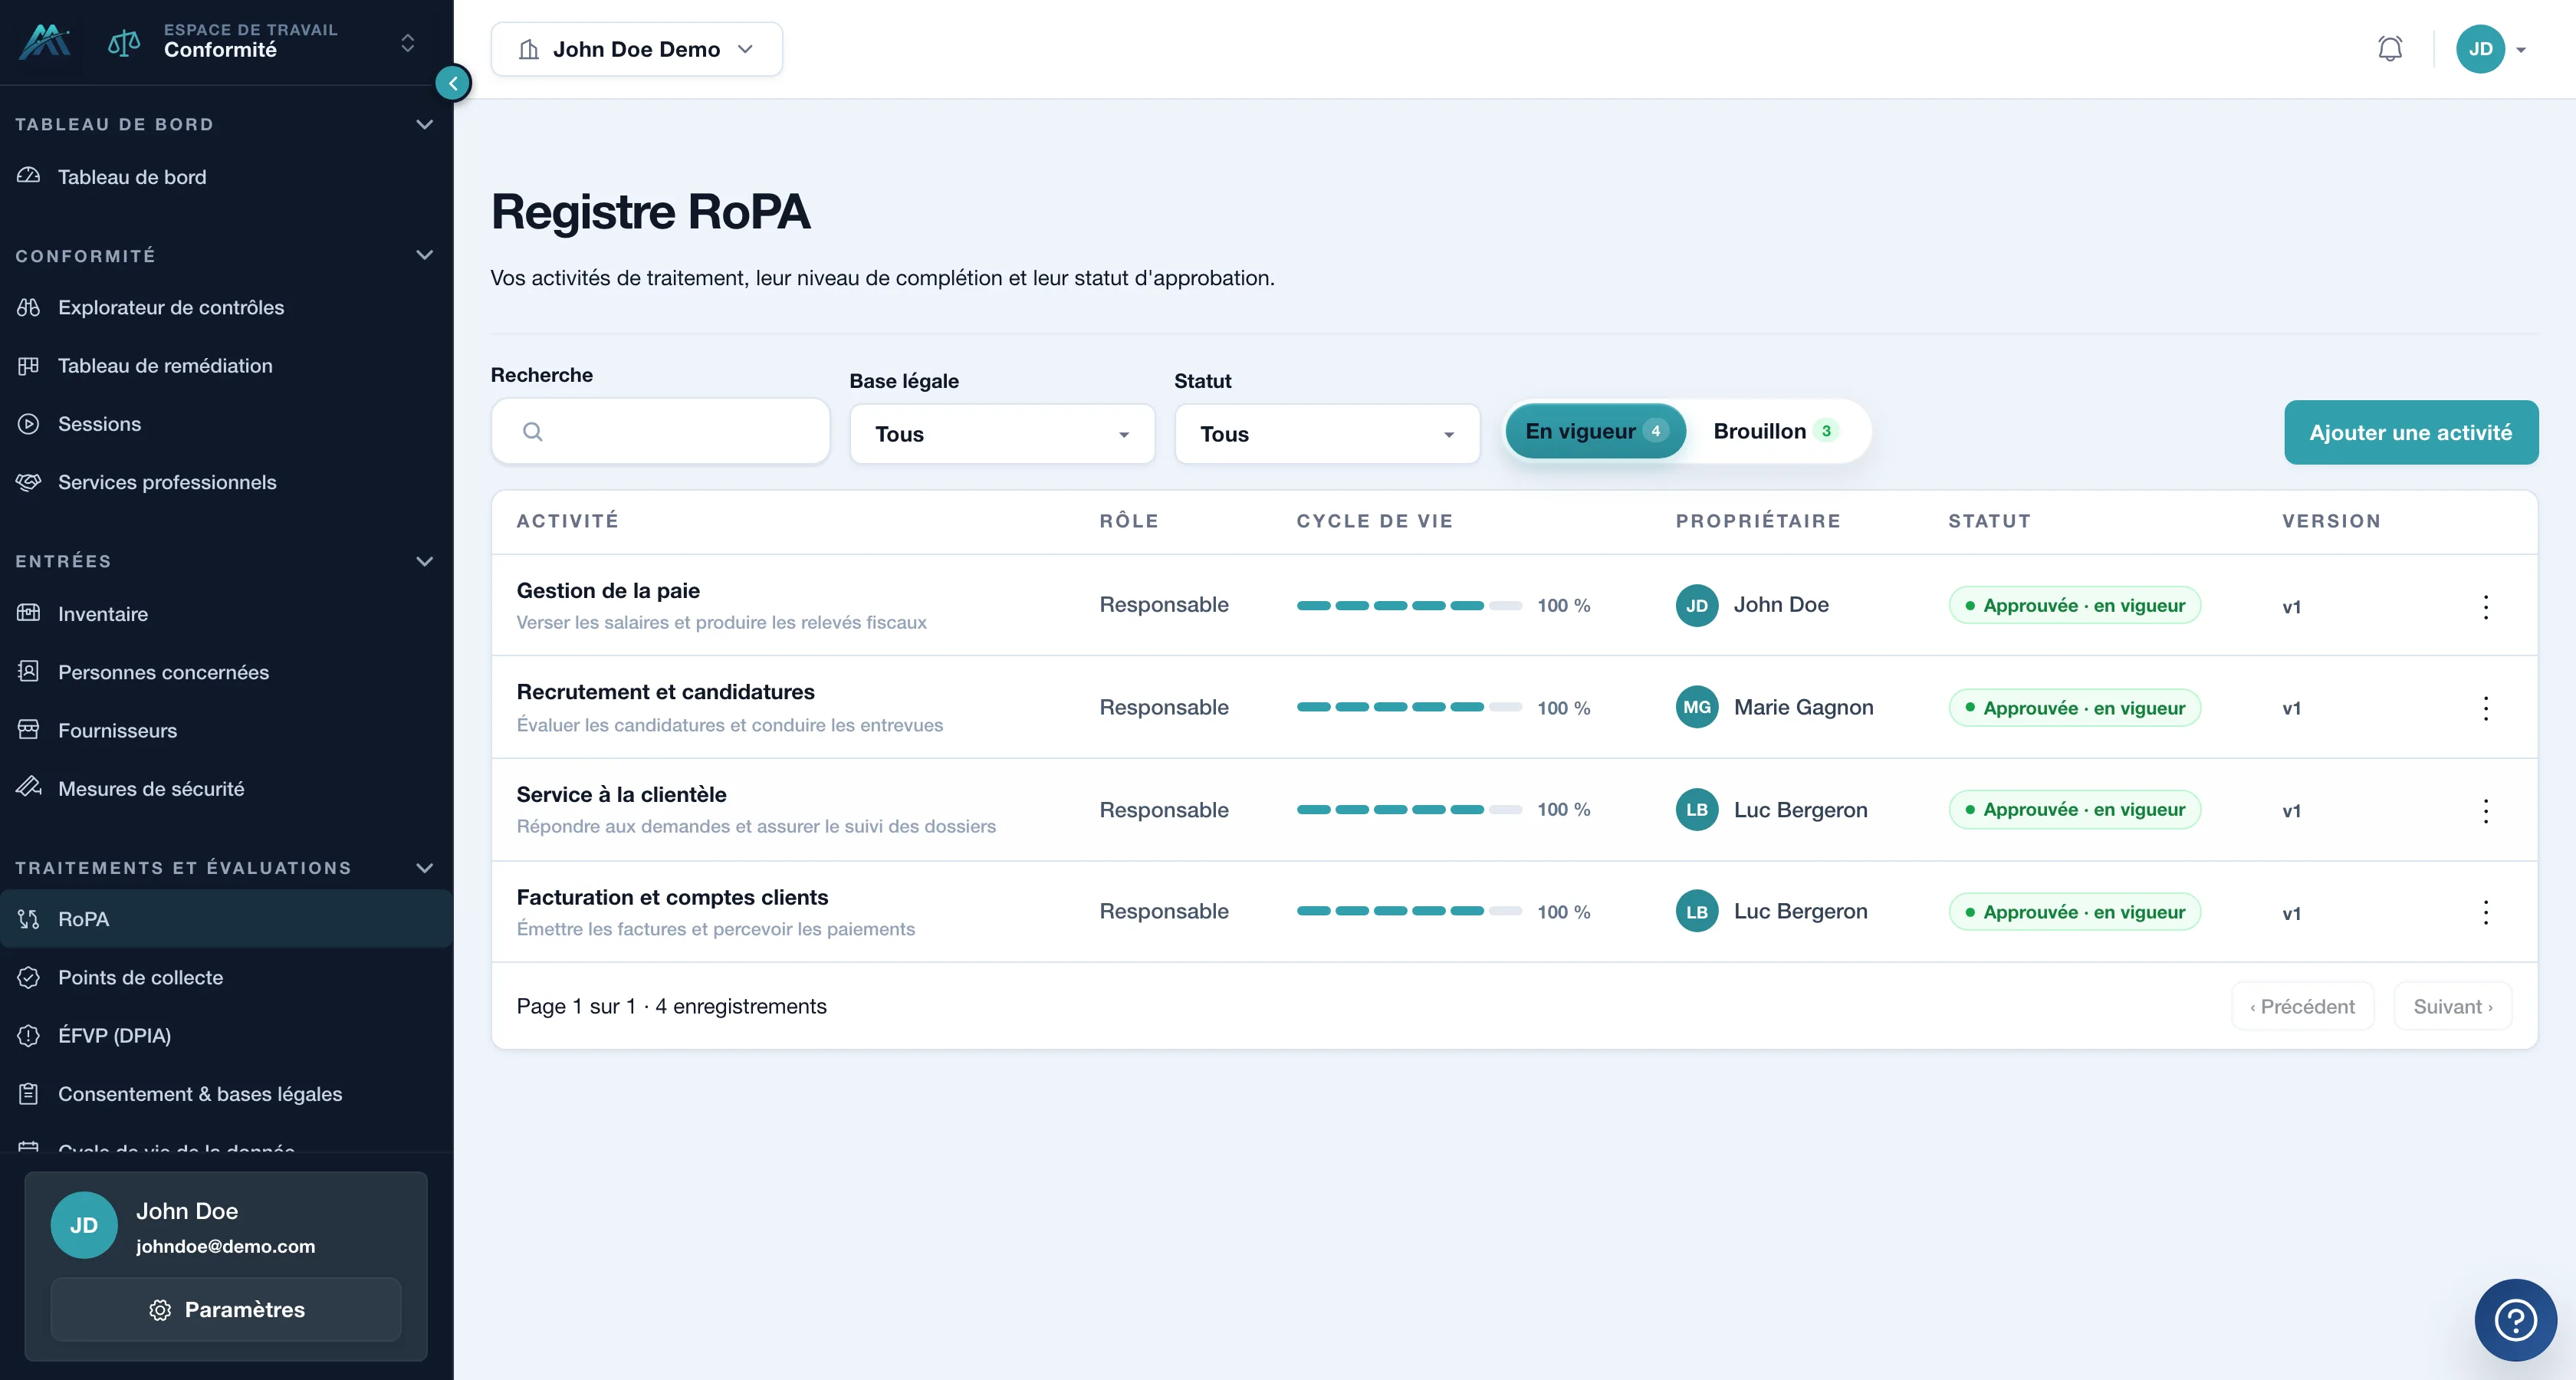Viewport: 2576px width, 1380px height.
Task: Click the Gestion de la paie lifecycle progress bar
Action: [x=1409, y=605]
